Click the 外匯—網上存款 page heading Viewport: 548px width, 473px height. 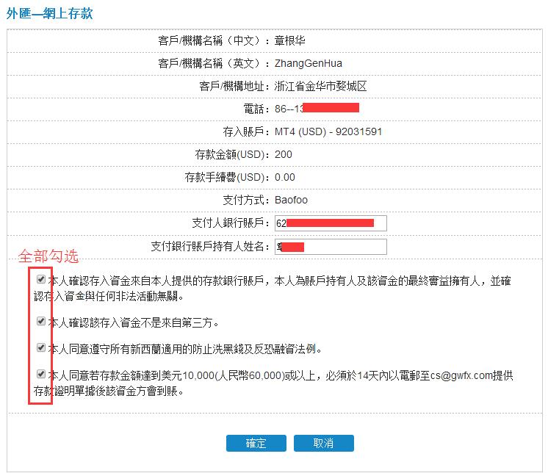(49, 13)
